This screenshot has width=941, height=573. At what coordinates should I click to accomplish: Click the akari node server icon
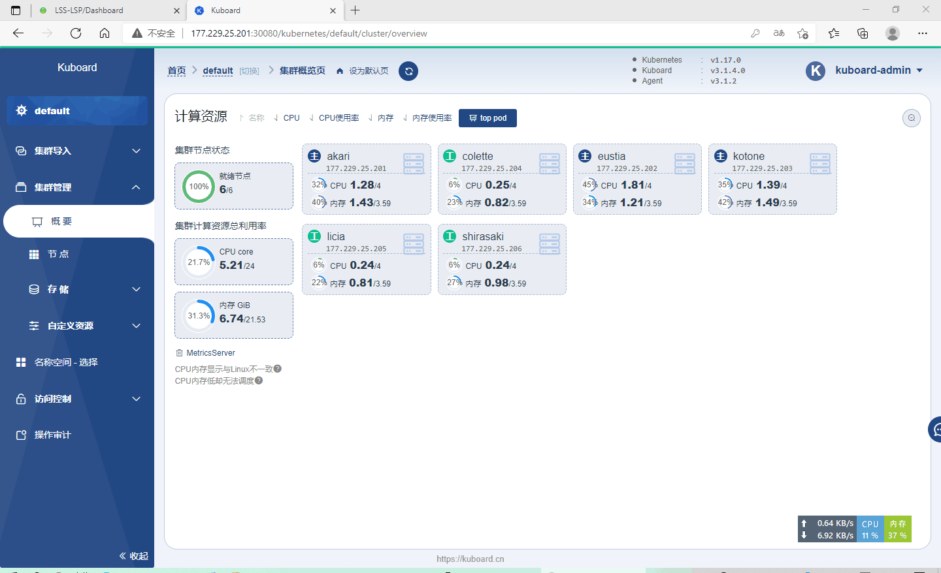[414, 163]
